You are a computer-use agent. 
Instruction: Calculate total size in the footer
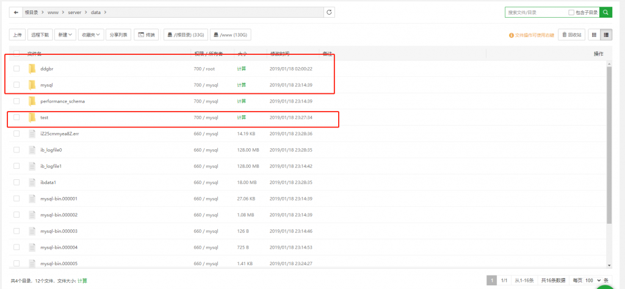(82, 280)
